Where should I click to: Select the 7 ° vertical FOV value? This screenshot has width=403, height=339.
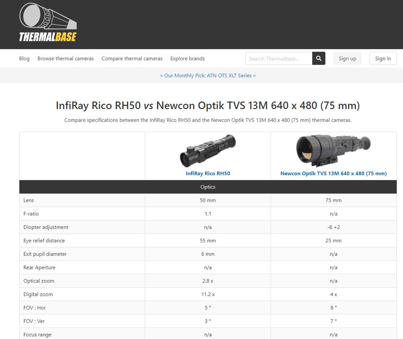(x=333, y=321)
